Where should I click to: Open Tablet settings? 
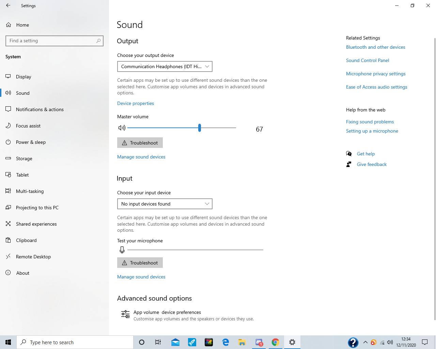click(54, 175)
